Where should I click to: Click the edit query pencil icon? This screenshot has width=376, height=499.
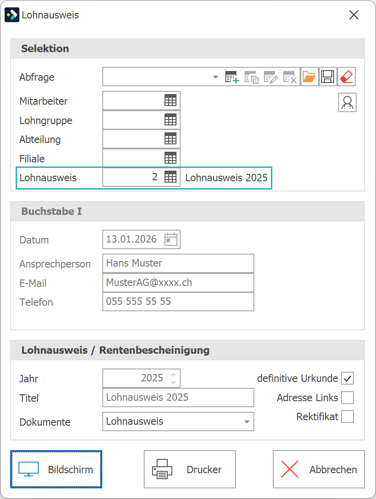pyautogui.click(x=270, y=77)
